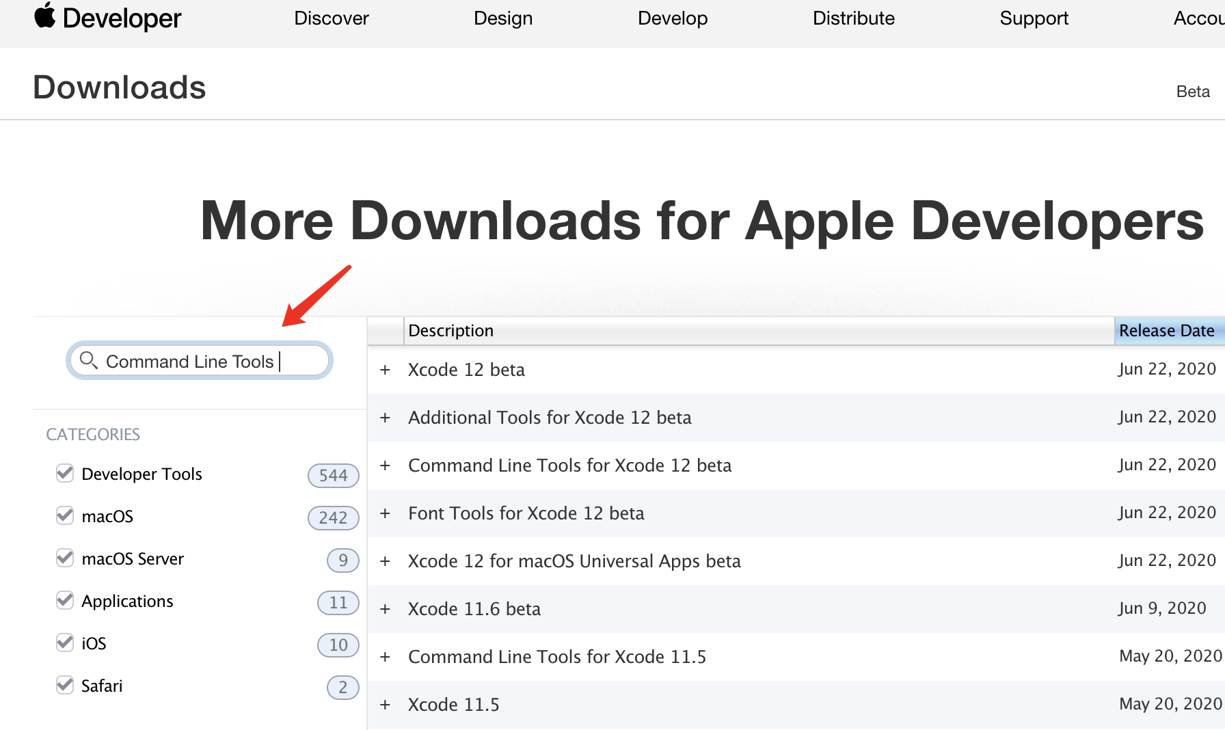
Task: Click the 11 count badge for Applications
Action: (x=338, y=602)
